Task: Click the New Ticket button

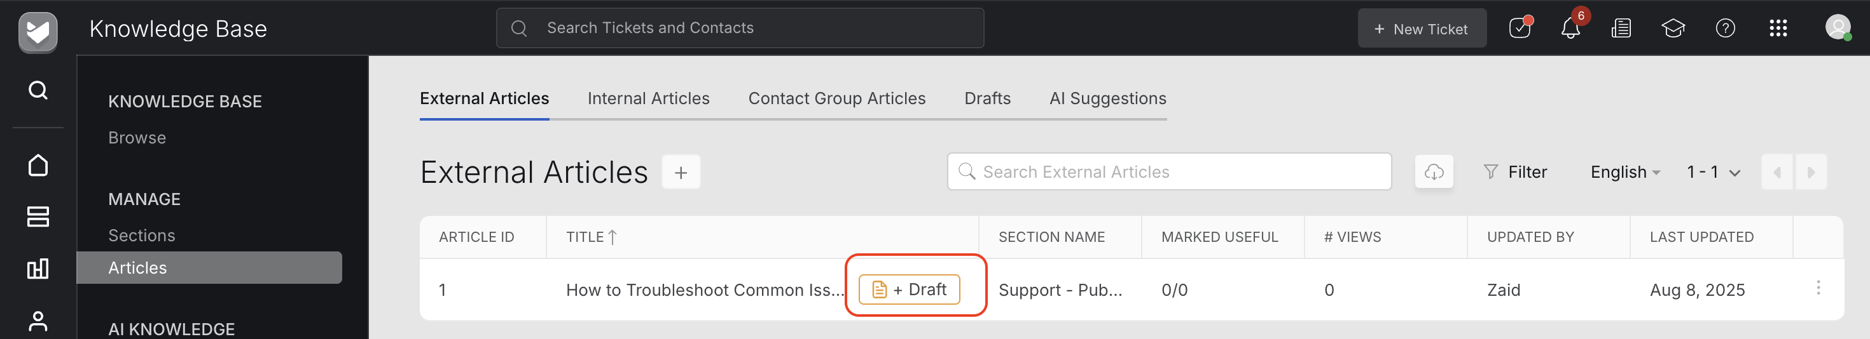Action: click(x=1422, y=29)
